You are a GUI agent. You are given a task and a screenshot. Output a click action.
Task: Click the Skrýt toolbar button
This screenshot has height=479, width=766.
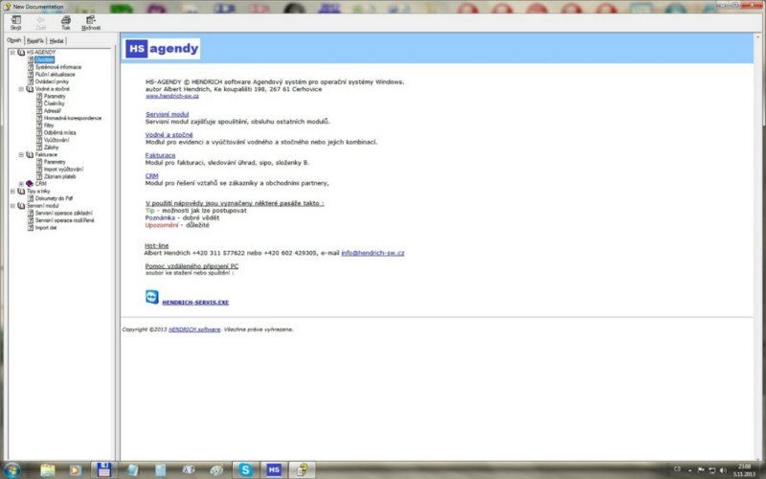point(15,22)
